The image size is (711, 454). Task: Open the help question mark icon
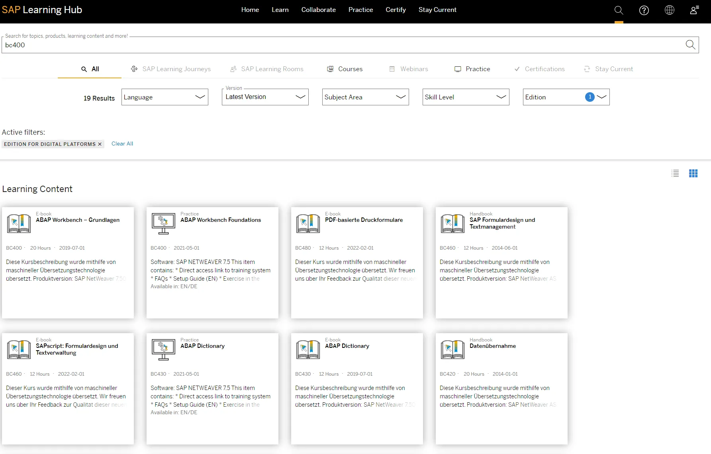coord(644,10)
